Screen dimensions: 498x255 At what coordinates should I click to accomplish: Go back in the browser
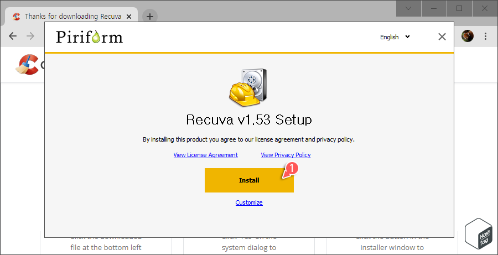(x=13, y=36)
